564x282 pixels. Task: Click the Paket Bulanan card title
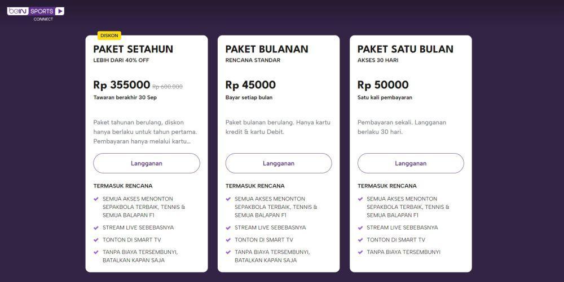coord(267,49)
